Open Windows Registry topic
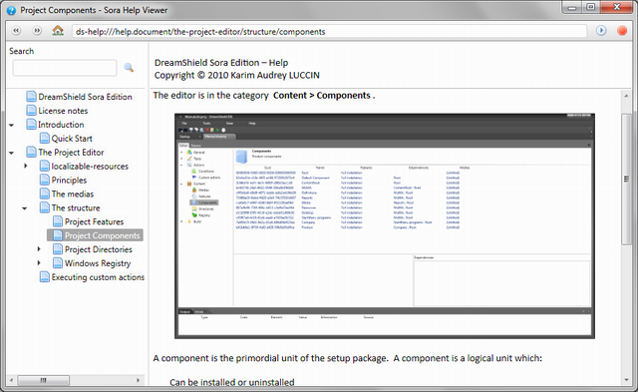The height and width of the screenshot is (392, 638). (98, 263)
